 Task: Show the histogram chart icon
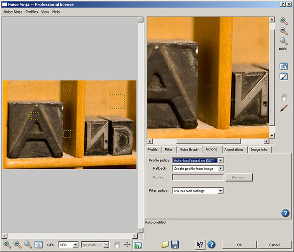(138, 244)
